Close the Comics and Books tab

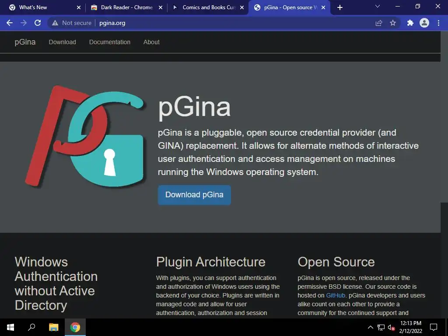coord(242,7)
